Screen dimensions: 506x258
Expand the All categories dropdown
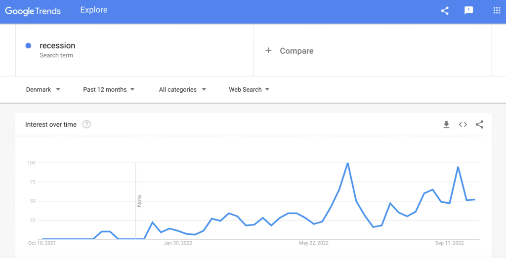click(182, 89)
